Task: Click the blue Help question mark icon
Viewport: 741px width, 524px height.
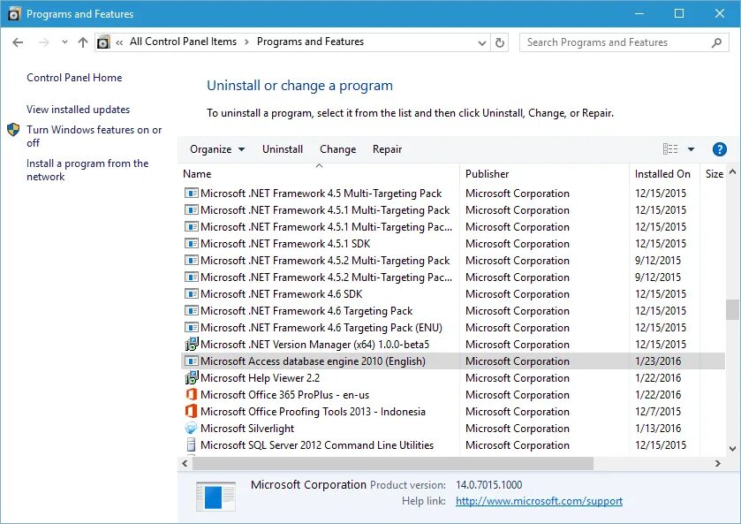Action: (x=719, y=149)
